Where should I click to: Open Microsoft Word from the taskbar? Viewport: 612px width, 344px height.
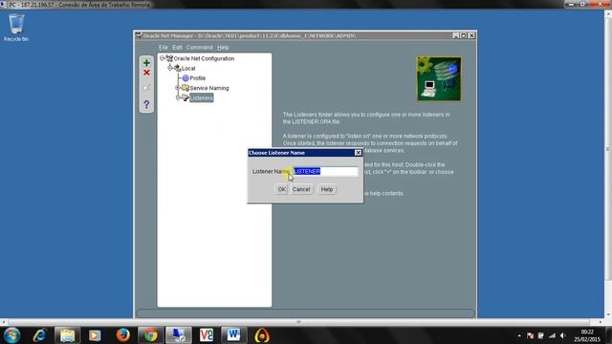point(233,335)
